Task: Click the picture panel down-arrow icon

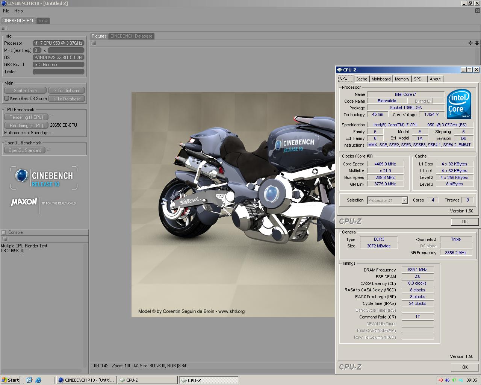Action: coord(477,43)
